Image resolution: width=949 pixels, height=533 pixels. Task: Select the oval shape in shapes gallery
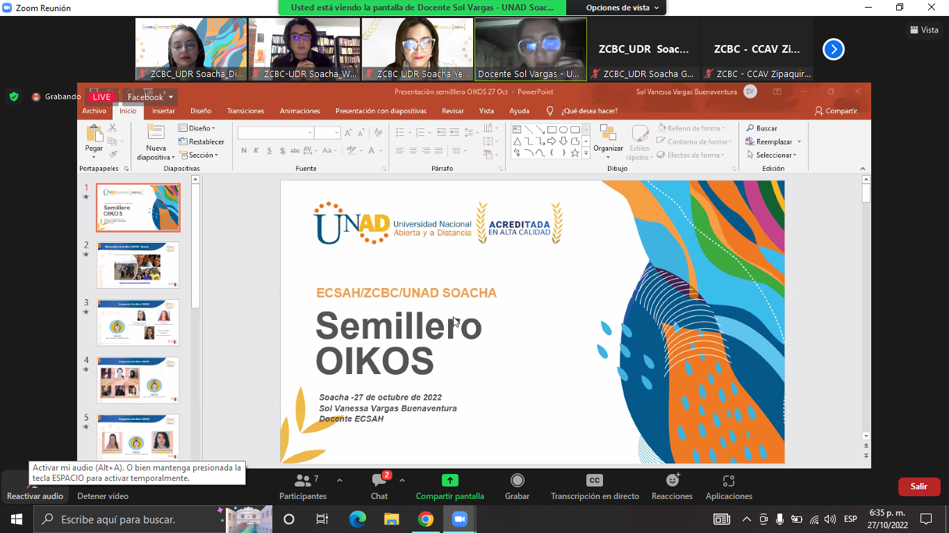click(563, 129)
